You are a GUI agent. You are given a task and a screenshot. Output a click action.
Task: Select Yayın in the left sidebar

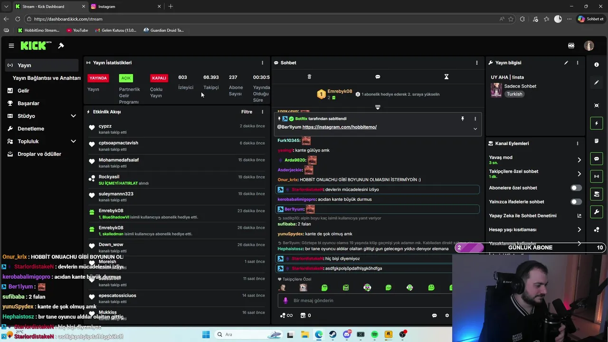click(x=42, y=65)
